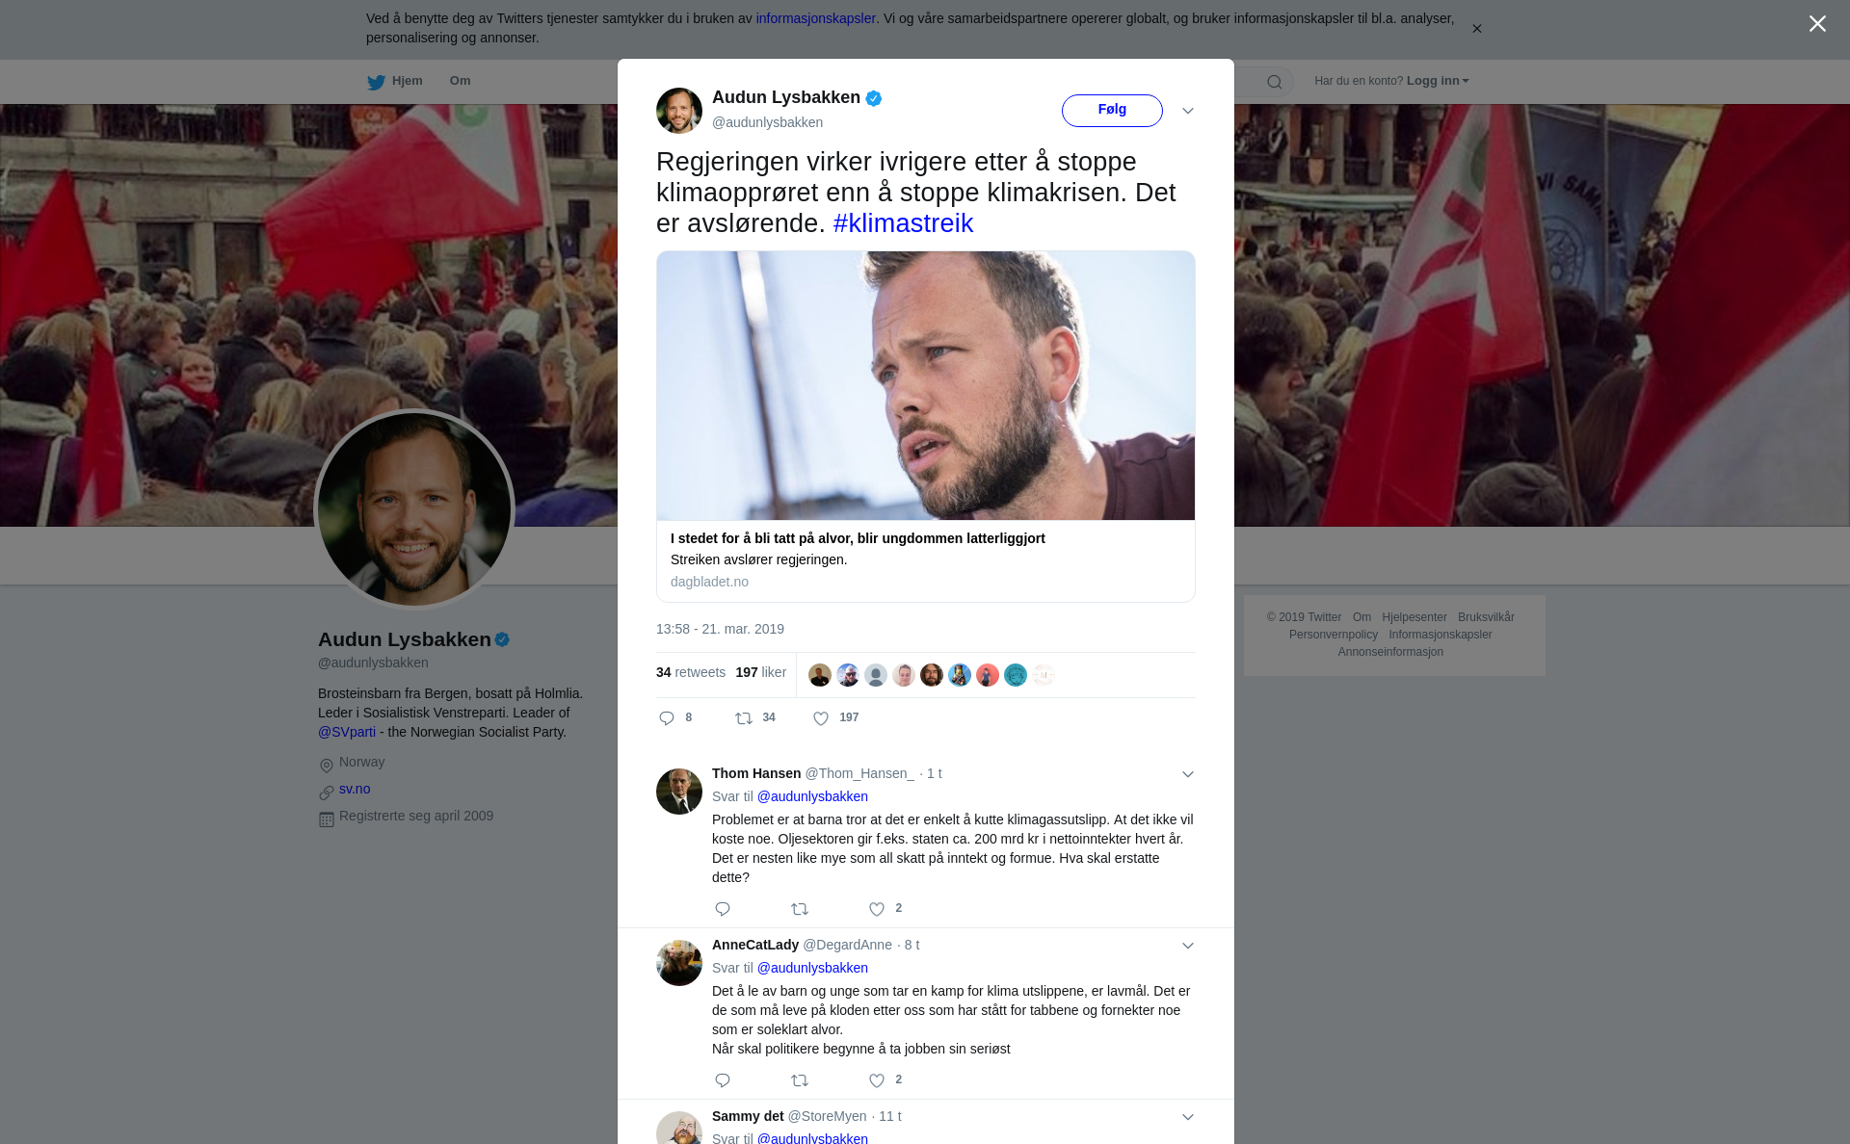The height and width of the screenshot is (1144, 1850).
Task: Dismiss the cookie notice banner
Action: click(x=1476, y=29)
